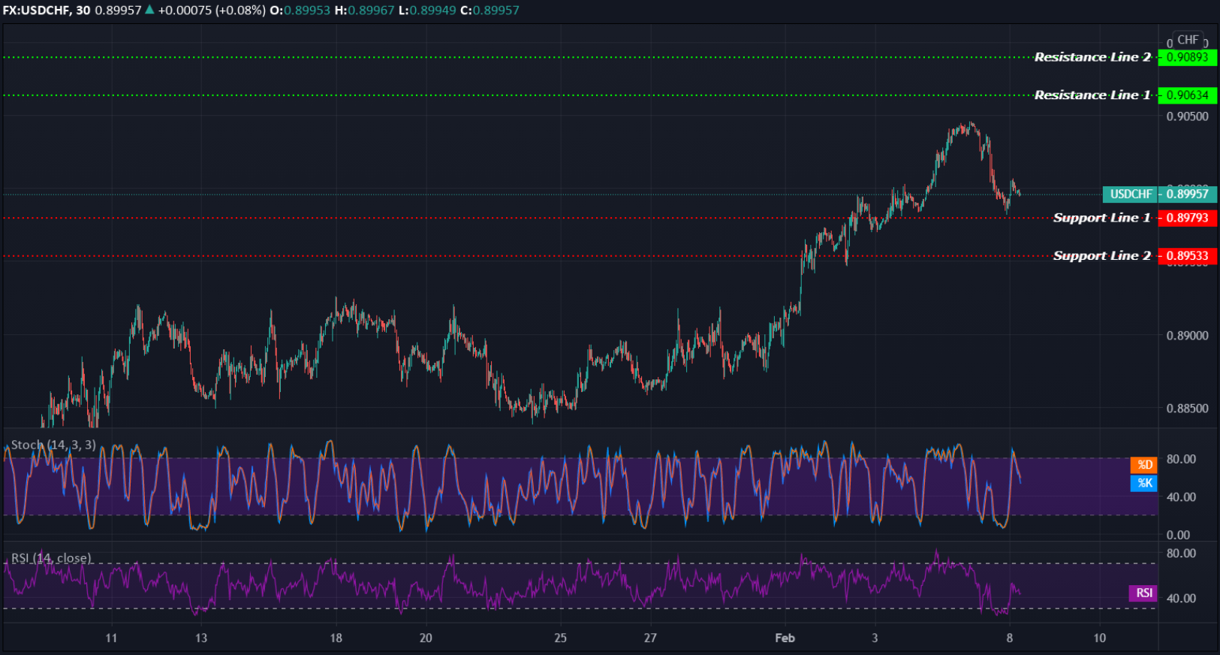Image resolution: width=1220 pixels, height=655 pixels.
Task: Click the H:0.89967 high value
Action: click(x=364, y=11)
